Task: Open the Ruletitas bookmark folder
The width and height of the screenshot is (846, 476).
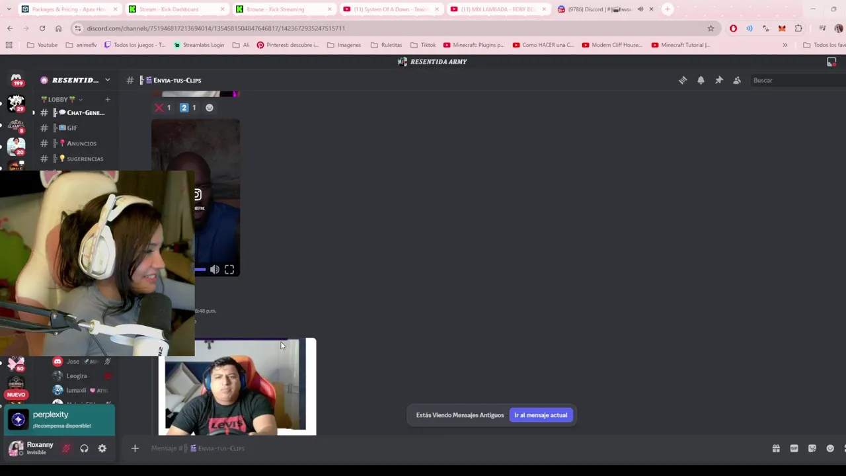Action: 386,45
